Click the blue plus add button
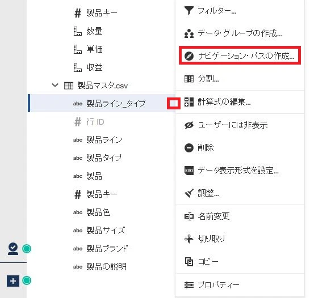310x298 pixels. pyautogui.click(x=13, y=281)
